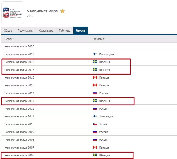Click the gold favorite star next to Чемпионат мира

click(62, 11)
